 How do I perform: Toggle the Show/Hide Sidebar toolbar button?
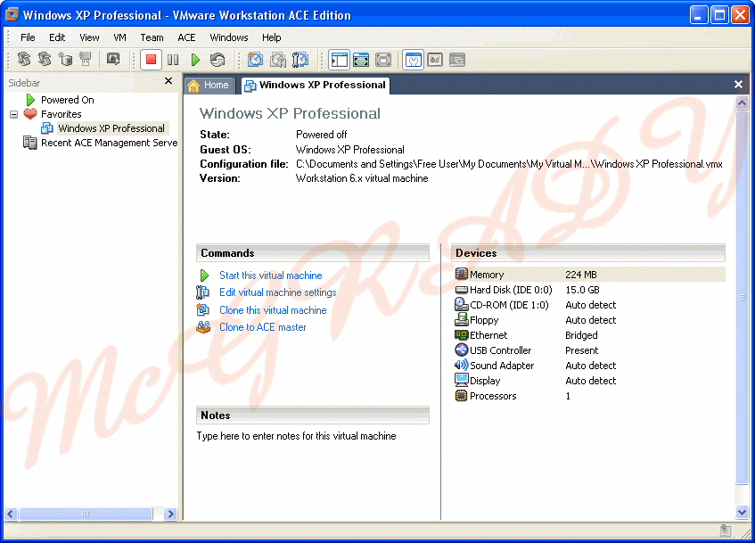point(339,60)
